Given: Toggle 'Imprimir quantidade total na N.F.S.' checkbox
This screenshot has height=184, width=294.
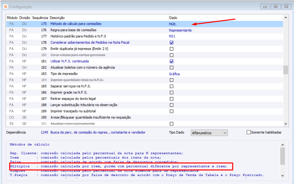Looking at the screenshot, I should point(171,80).
